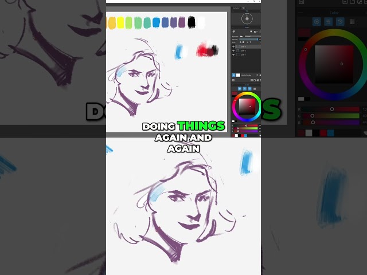Toggle the Pigment switch in Layers panel
367x275 pixels.
tap(241, 37)
